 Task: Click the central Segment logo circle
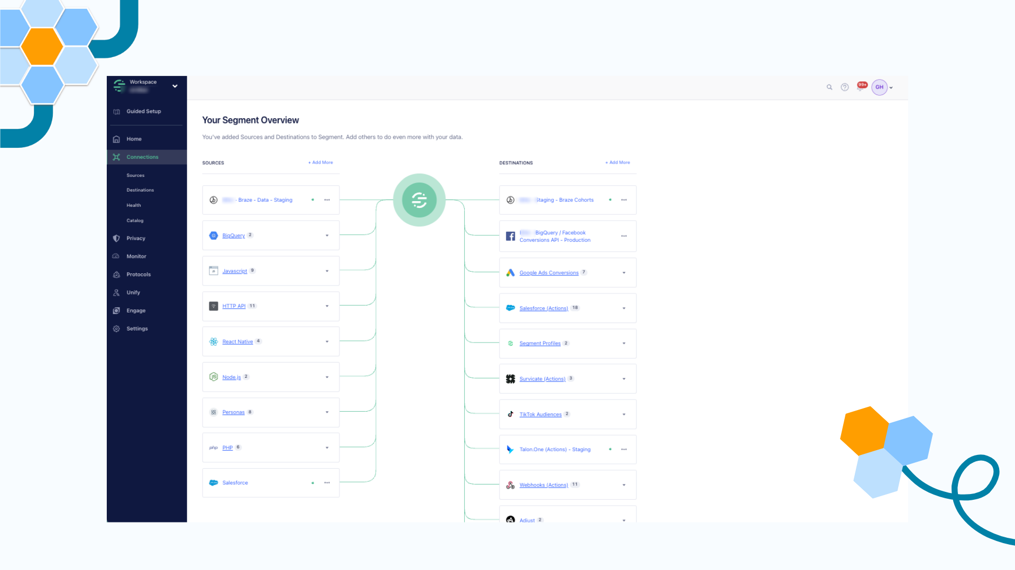pyautogui.click(x=419, y=200)
